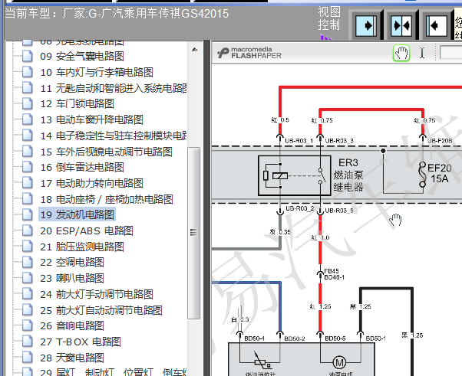Click document icon beside 22 空调电路图
Viewport: 462px width, 376px height.
point(28,262)
